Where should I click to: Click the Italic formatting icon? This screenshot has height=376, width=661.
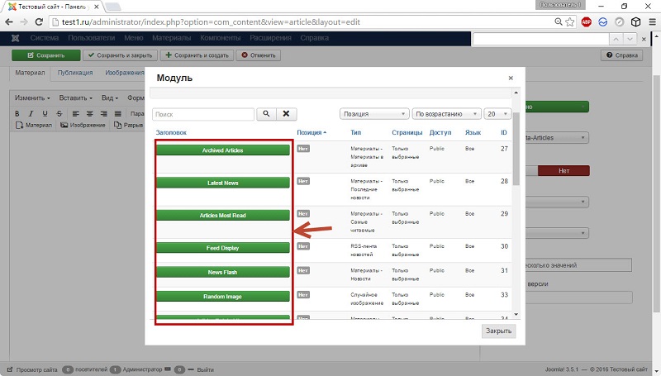coord(31,113)
